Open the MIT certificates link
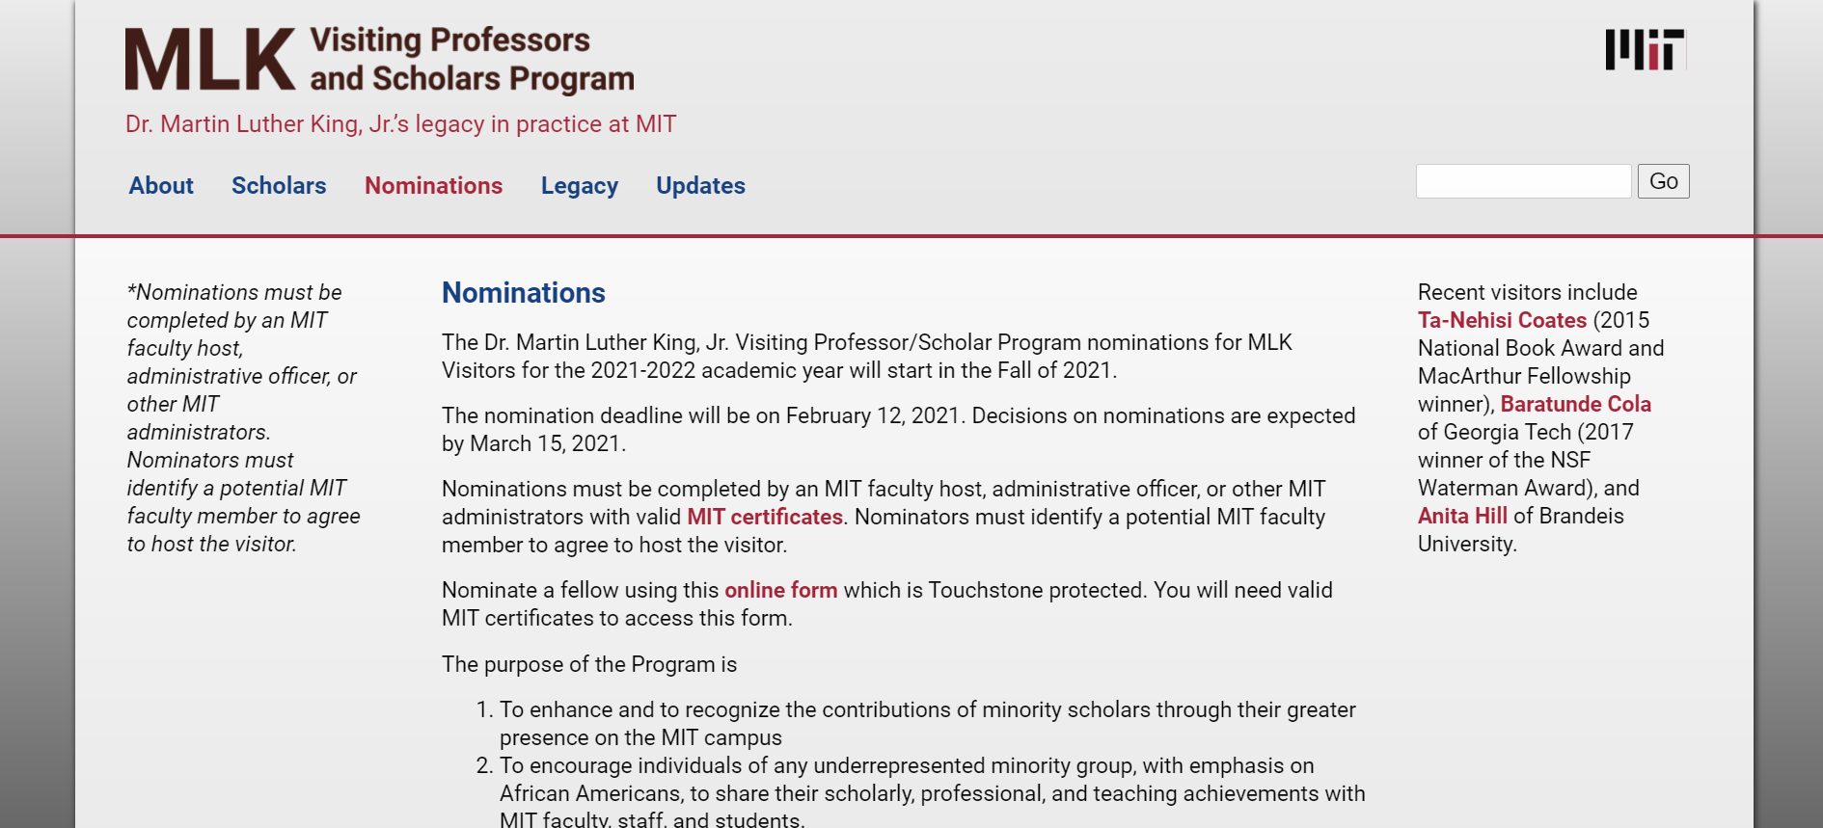 [765, 517]
